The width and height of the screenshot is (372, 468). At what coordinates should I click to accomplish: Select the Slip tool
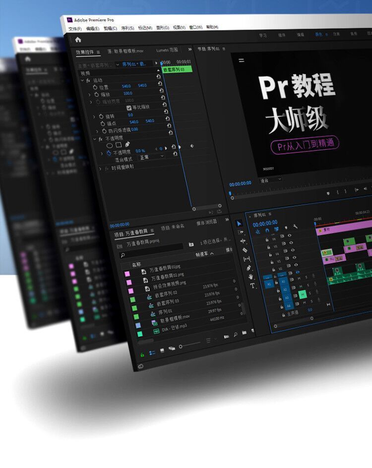[247, 259]
